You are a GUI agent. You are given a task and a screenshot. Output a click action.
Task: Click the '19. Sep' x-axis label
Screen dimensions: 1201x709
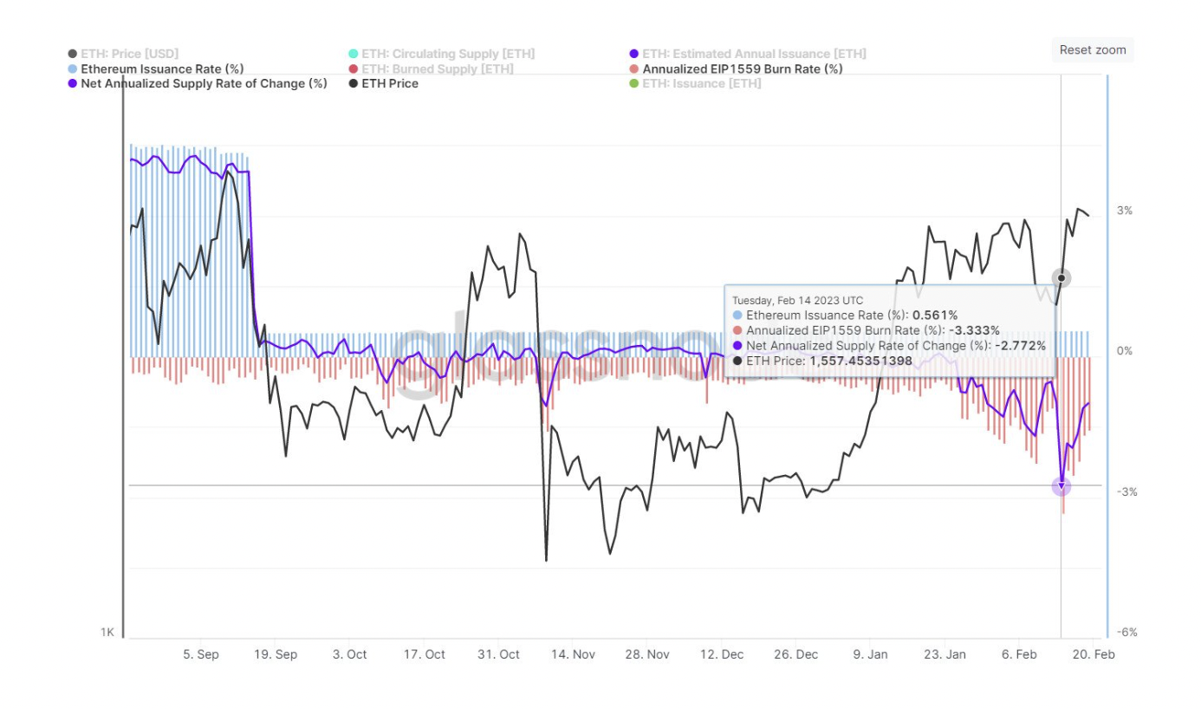coord(276,654)
